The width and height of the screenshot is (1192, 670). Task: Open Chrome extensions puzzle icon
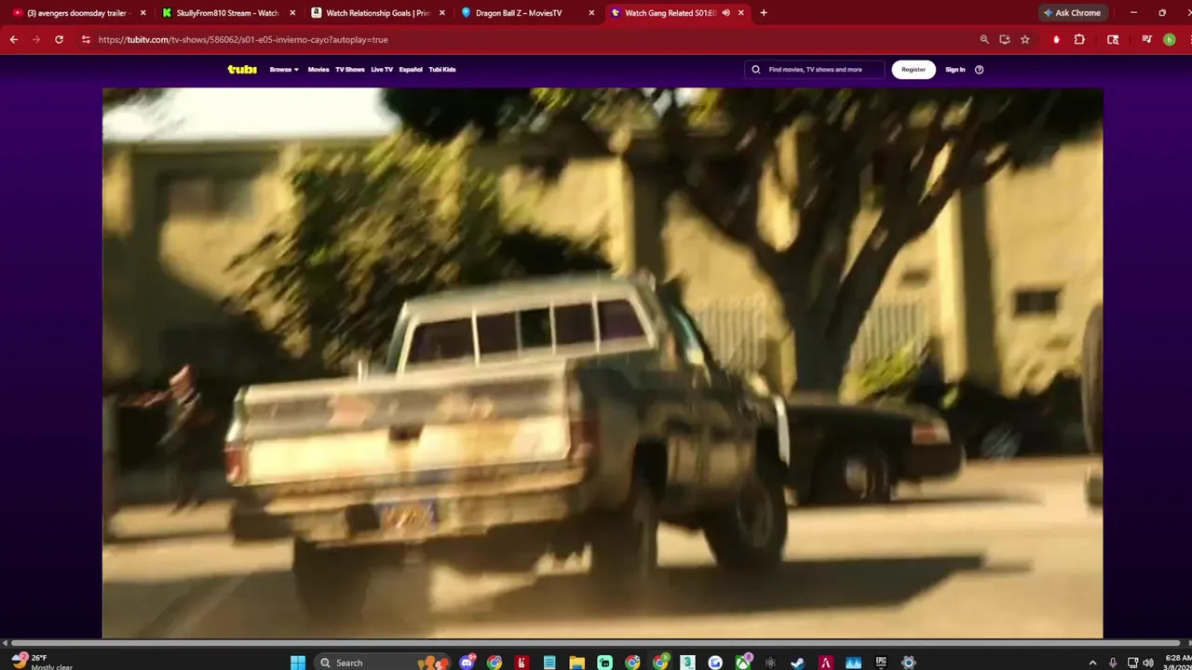(x=1079, y=40)
